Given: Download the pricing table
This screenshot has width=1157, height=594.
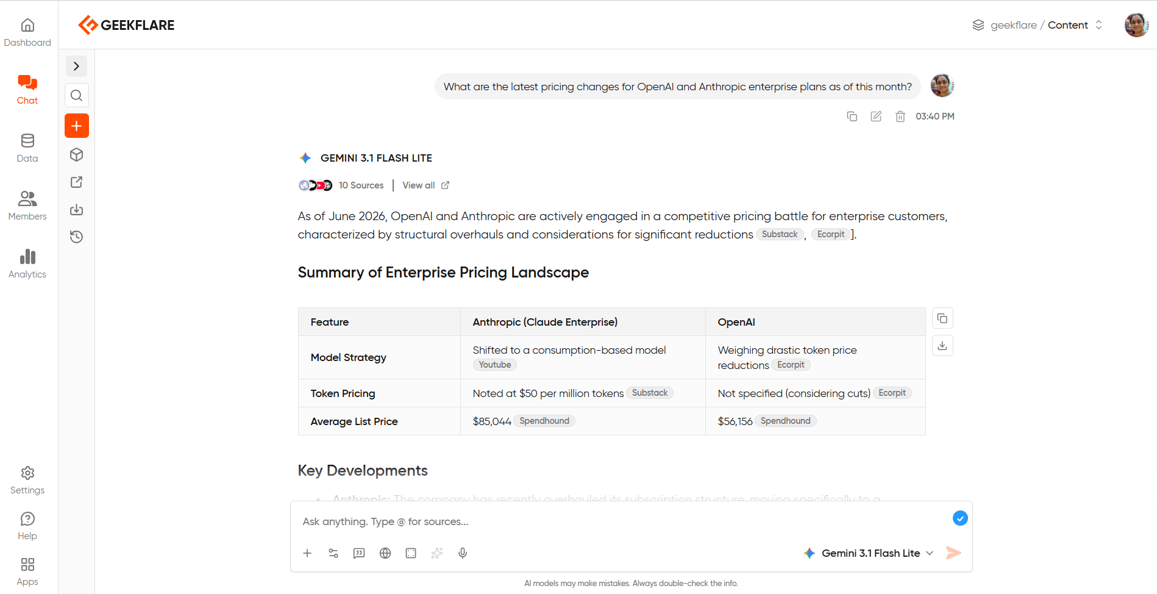Looking at the screenshot, I should (942, 346).
